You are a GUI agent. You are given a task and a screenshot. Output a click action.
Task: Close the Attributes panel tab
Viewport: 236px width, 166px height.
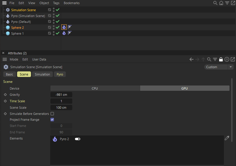coord(3,53)
